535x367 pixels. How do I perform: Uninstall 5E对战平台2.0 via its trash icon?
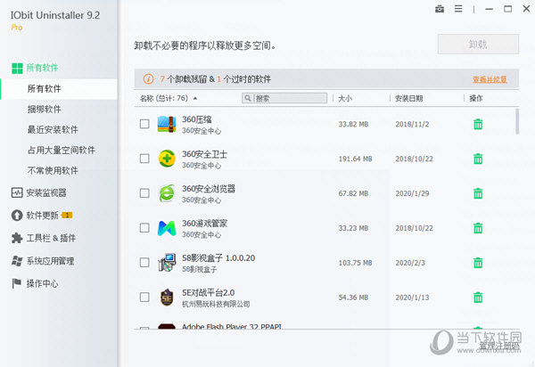click(478, 298)
